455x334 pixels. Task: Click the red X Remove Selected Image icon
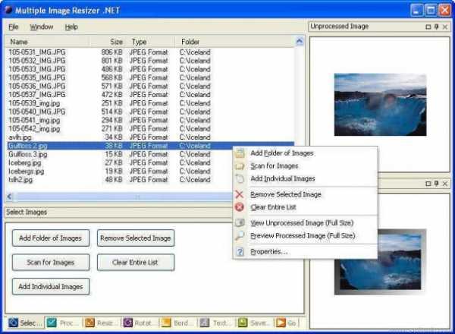point(240,194)
